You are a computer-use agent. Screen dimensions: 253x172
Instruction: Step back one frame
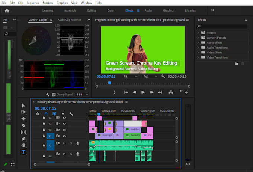[x=134, y=92]
